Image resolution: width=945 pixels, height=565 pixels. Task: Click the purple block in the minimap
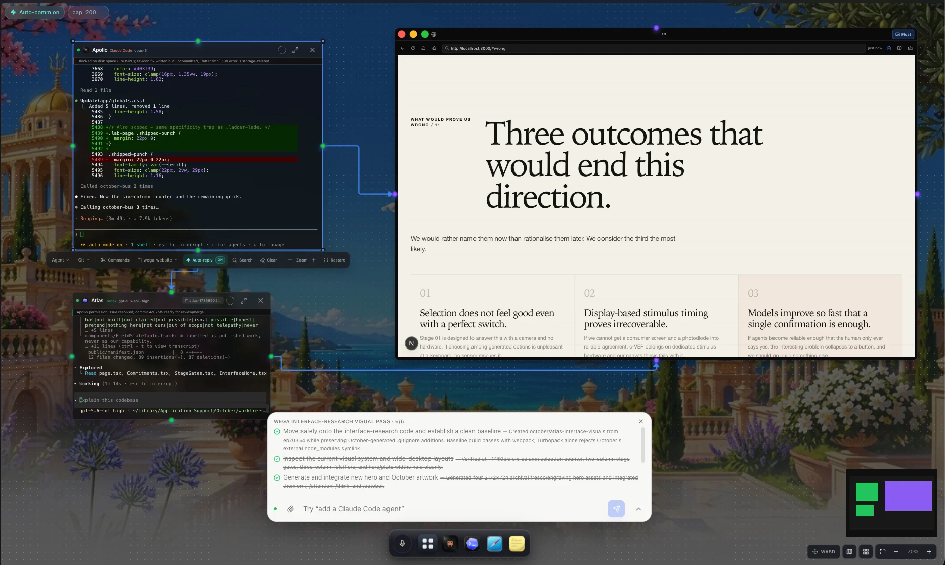click(x=908, y=496)
